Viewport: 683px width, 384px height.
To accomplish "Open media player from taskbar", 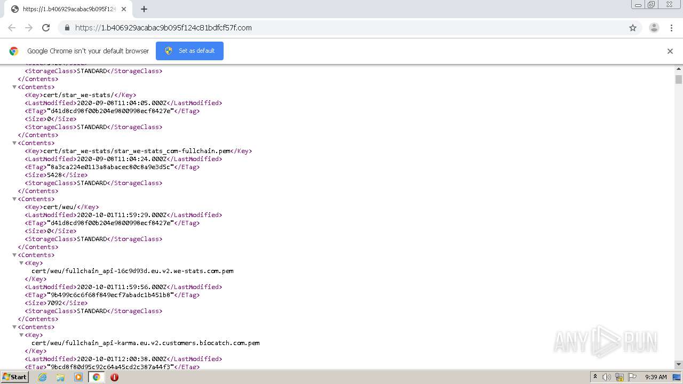I will coord(78,377).
